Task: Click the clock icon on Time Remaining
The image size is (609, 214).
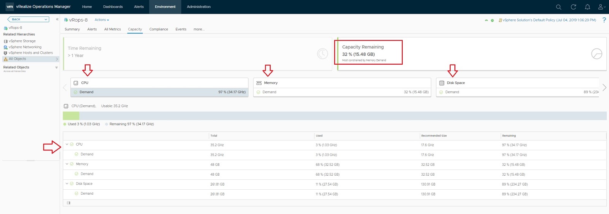Action: coord(322,54)
